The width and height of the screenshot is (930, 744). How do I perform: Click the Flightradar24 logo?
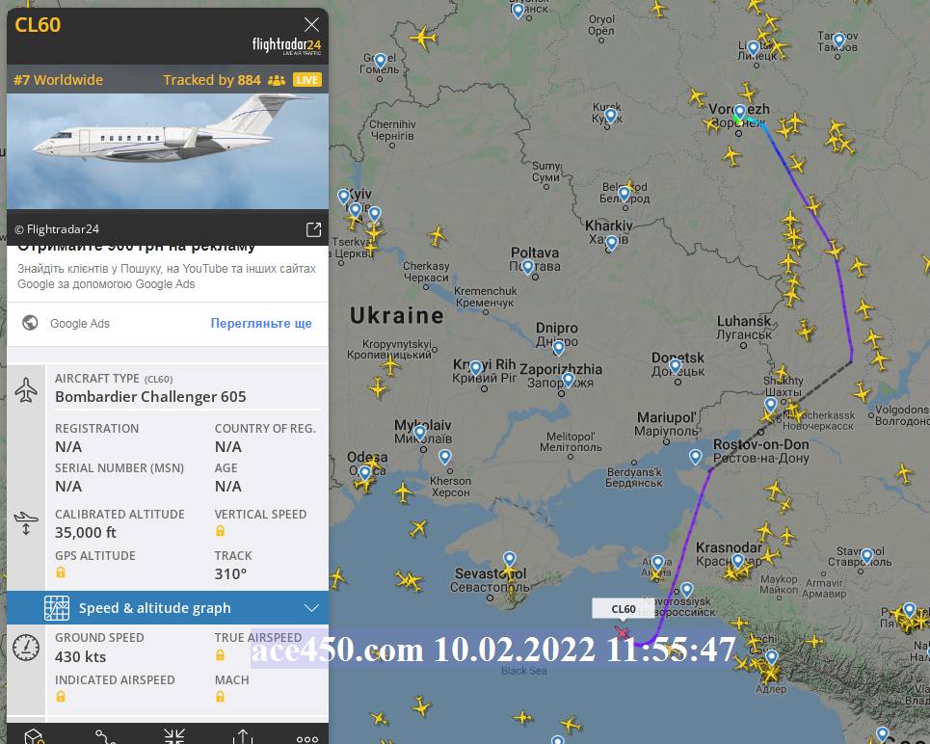coord(286,45)
